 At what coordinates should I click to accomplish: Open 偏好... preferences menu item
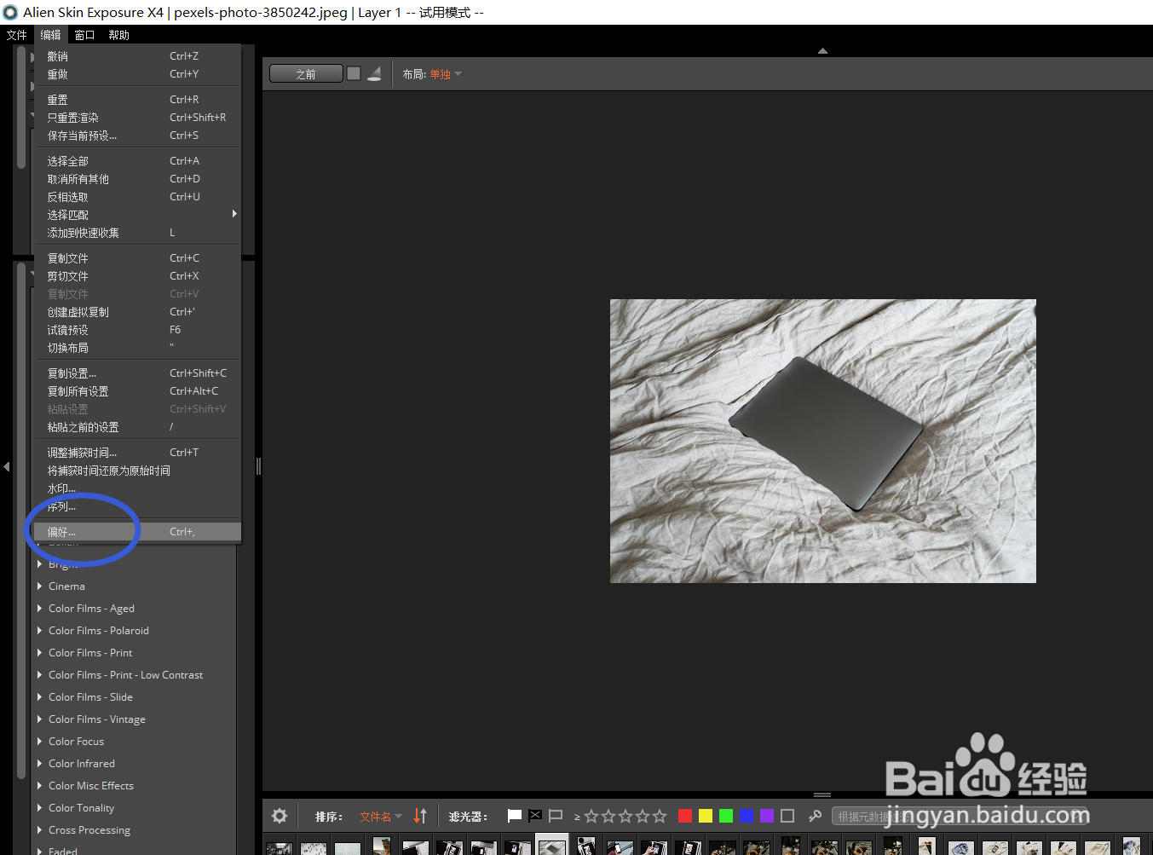(137, 532)
